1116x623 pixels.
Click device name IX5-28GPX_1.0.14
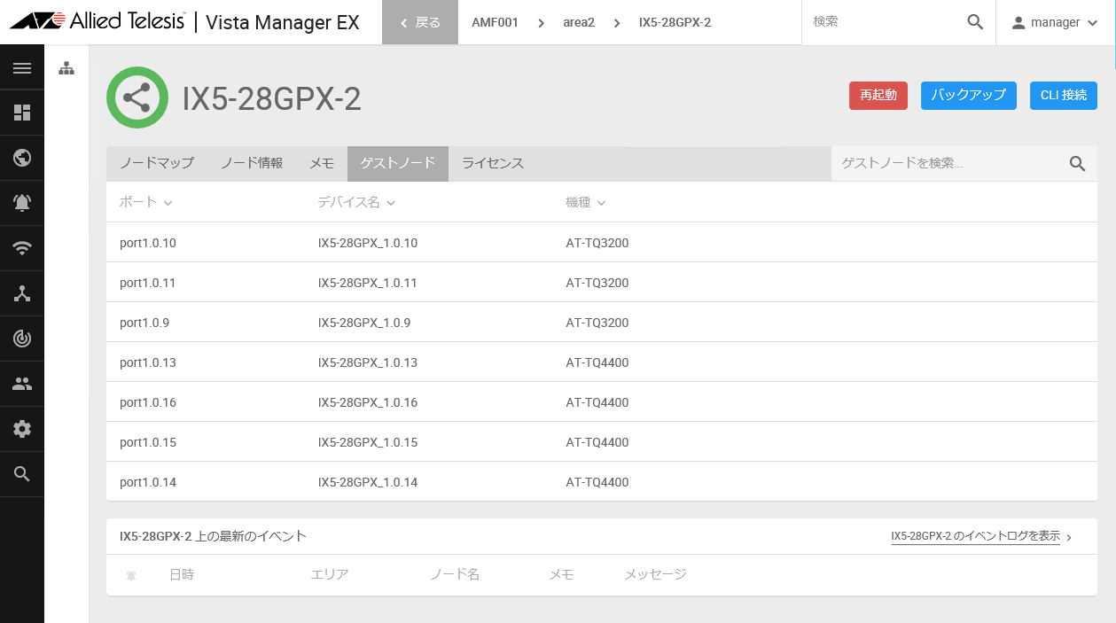[x=368, y=482]
